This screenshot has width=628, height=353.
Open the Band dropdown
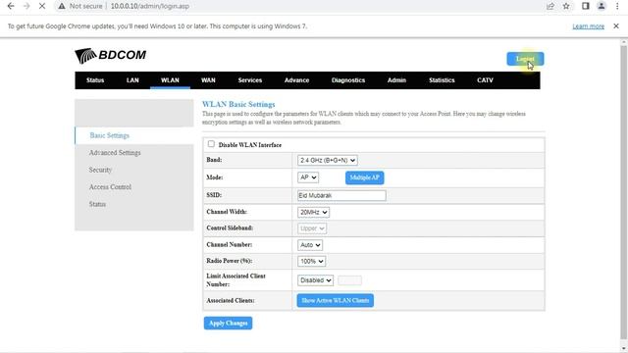[327, 160]
